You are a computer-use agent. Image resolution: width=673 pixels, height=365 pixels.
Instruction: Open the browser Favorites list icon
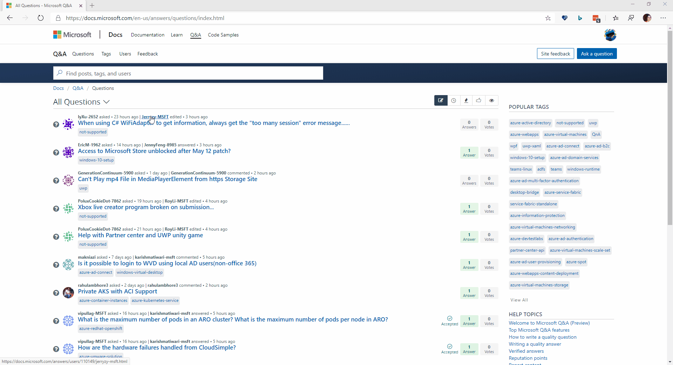coord(616,18)
